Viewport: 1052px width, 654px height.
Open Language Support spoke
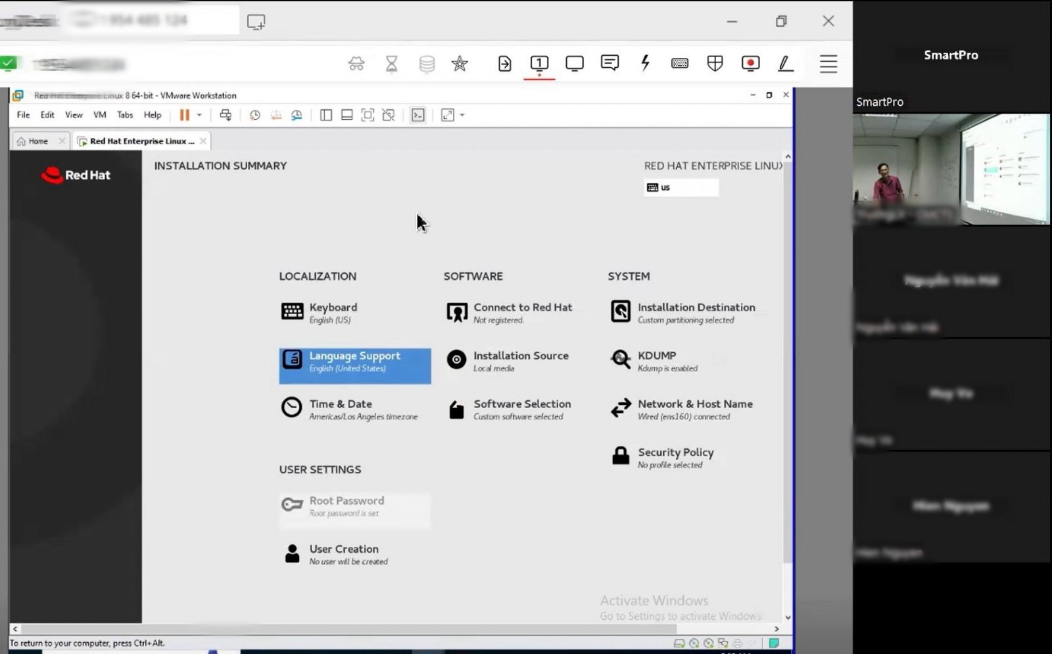tap(355, 365)
